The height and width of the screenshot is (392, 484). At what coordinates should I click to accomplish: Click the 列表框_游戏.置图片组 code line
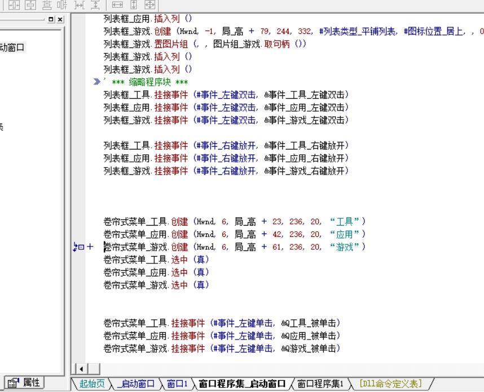[x=205, y=44]
